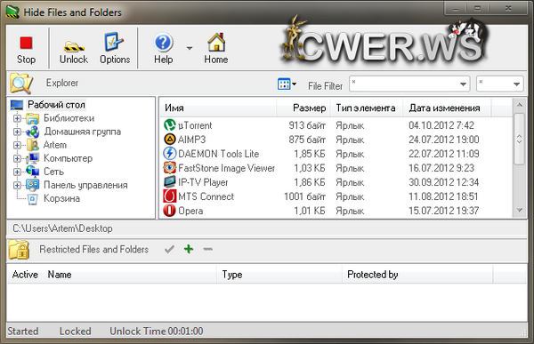Click the checkmark apply icon
The height and width of the screenshot is (344, 534).
[169, 250]
